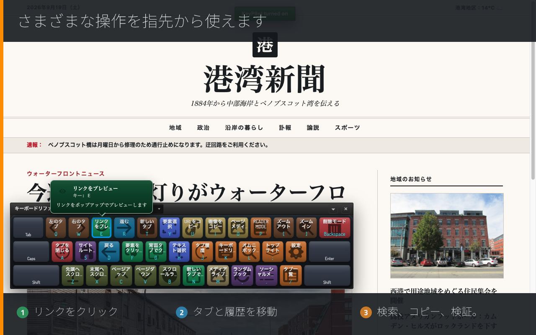This screenshot has width=536, height=335.
Task: Open the dropdown in the keyboard panel title bar
Action: 159,209
